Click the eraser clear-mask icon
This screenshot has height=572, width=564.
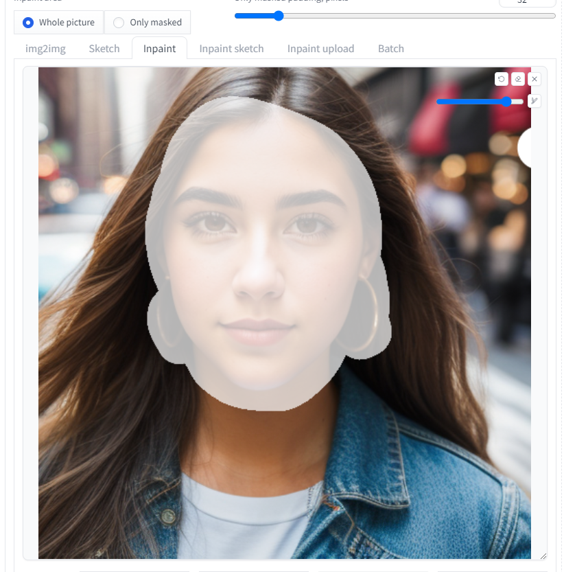click(x=518, y=79)
